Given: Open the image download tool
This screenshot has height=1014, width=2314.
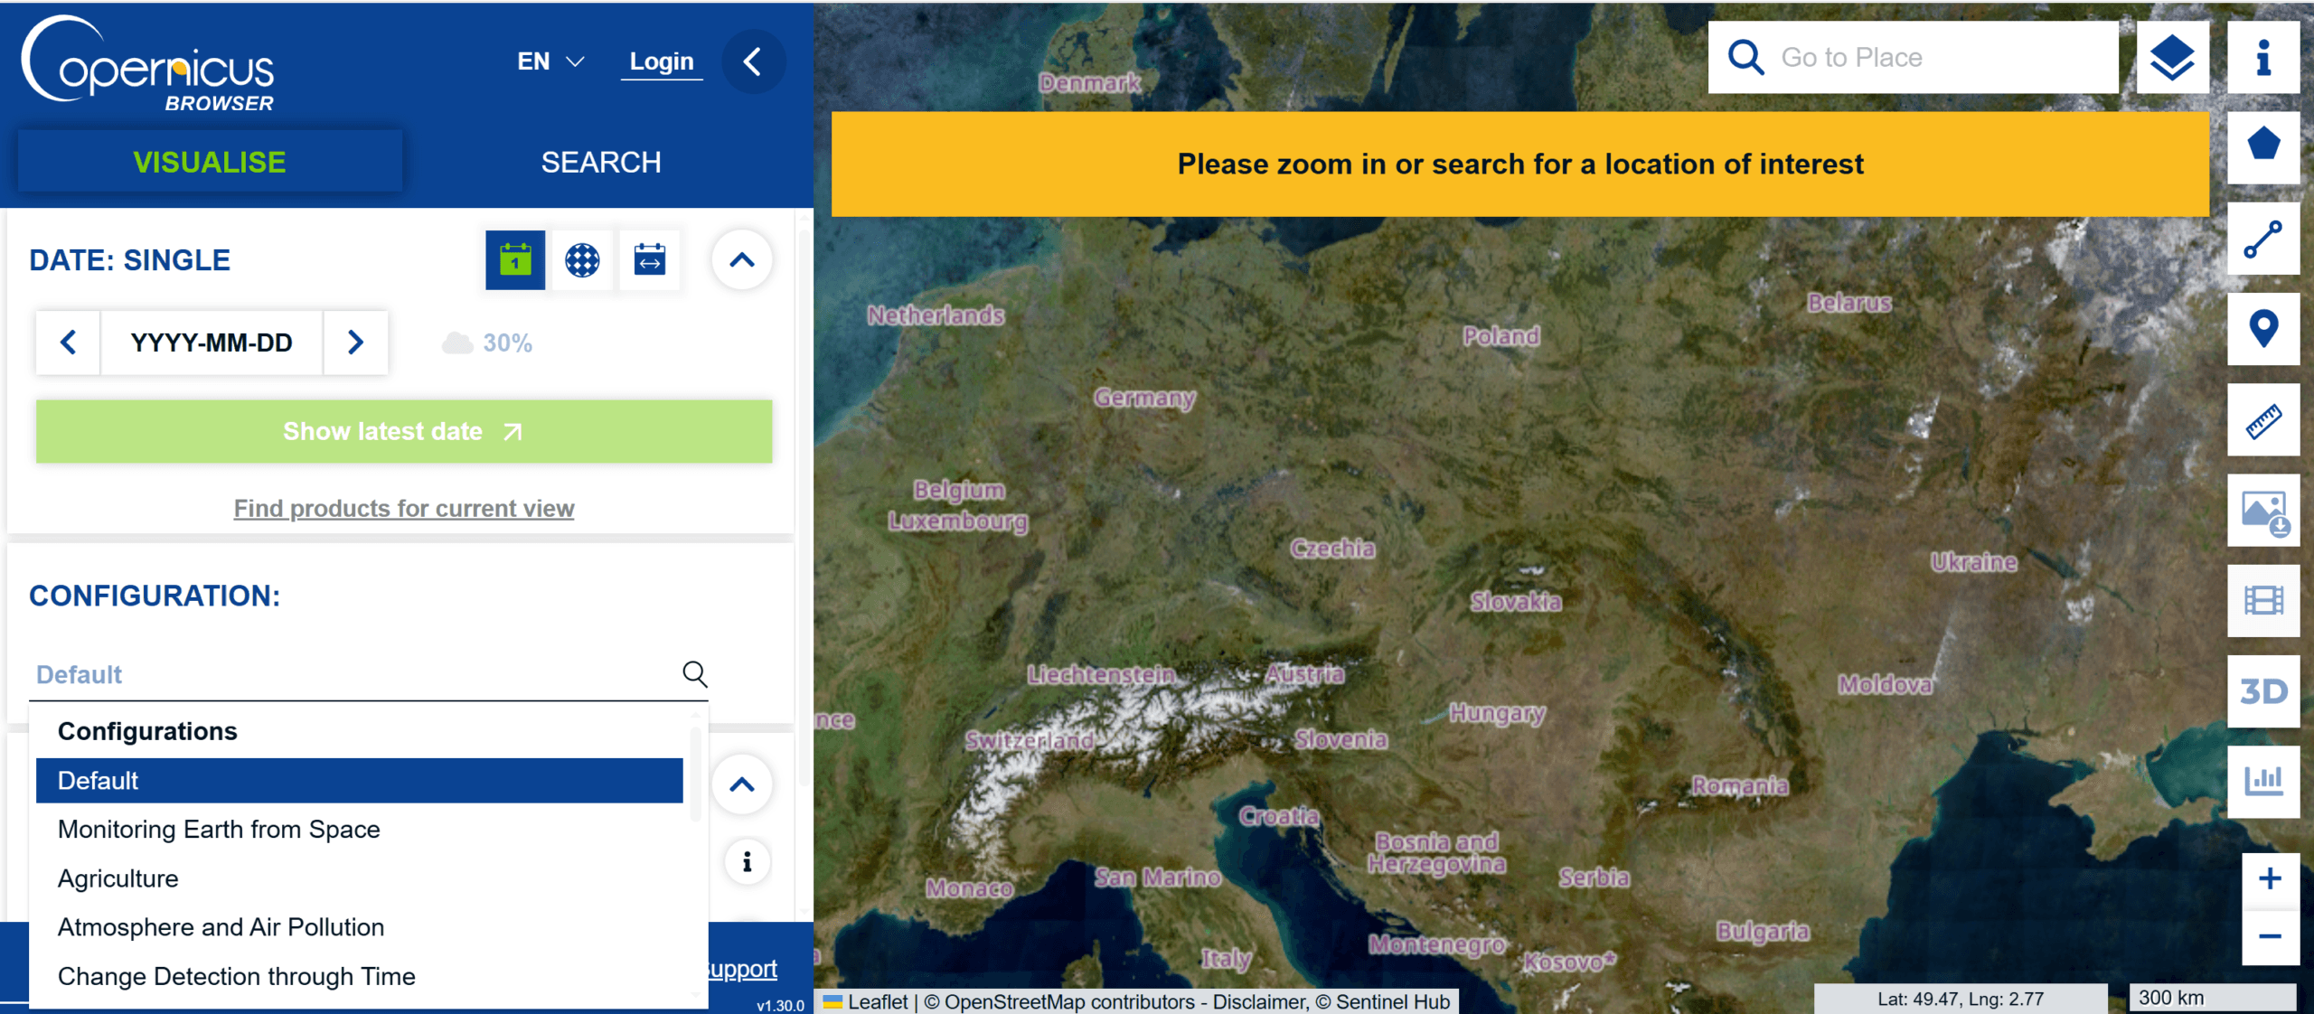Looking at the screenshot, I should coord(2262,511).
